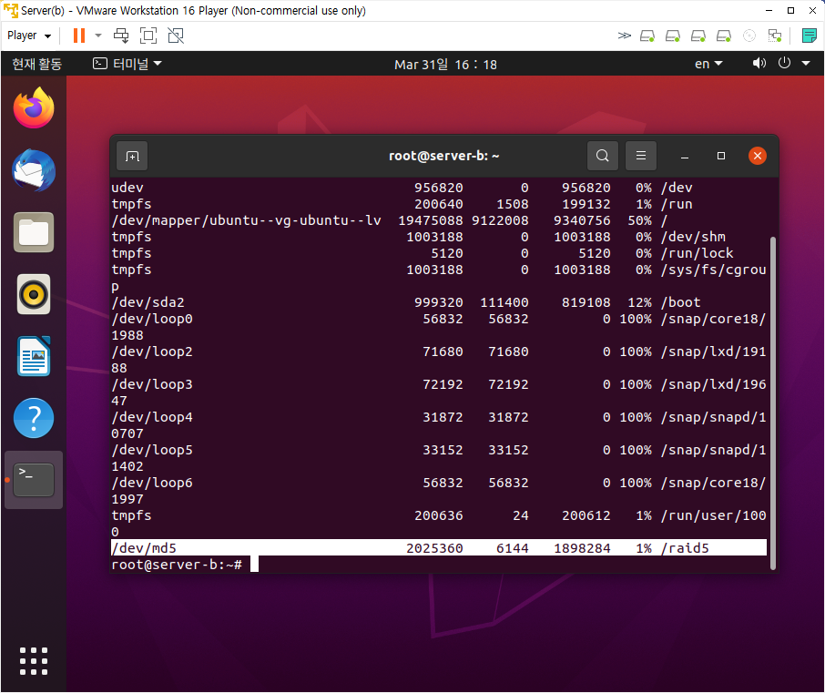Screen dimensions: 825x693
Task: Send Ctrl+Alt+Del to the virtual machine
Action: coord(121,36)
